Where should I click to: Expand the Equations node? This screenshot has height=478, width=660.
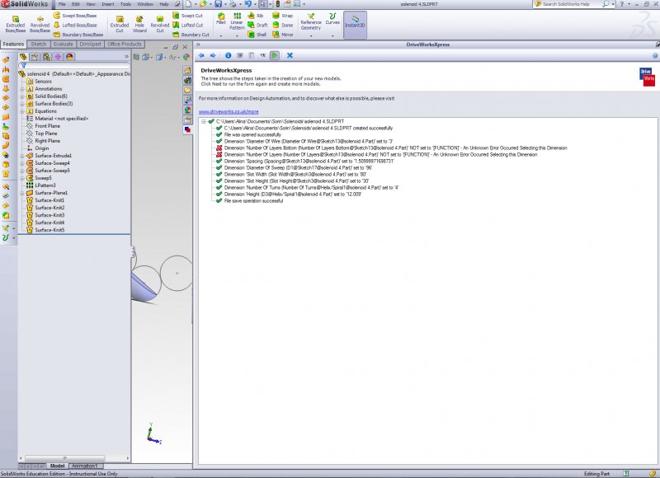point(22,111)
